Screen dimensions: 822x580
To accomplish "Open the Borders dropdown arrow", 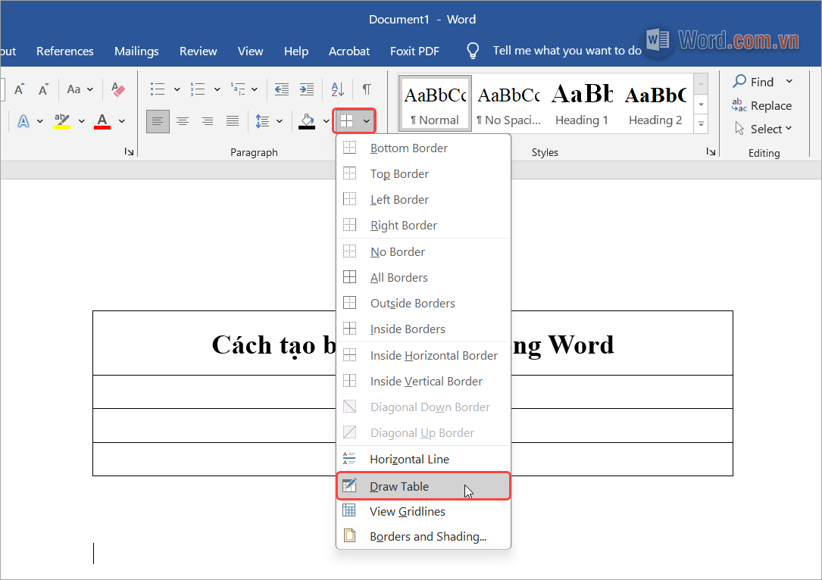I will coord(367,121).
